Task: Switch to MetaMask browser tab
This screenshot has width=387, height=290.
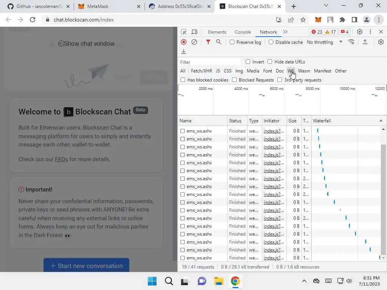Action: (109, 6)
